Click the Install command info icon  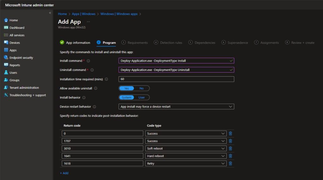click(x=88, y=61)
